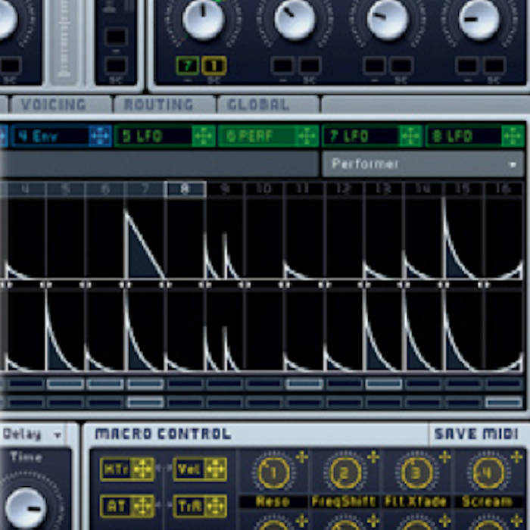This screenshot has height=530, width=530.
Task: Switch to the ROUTING tab
Action: pyautogui.click(x=159, y=104)
